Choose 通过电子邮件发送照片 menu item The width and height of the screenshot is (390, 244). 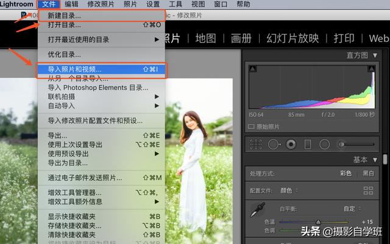101,178
